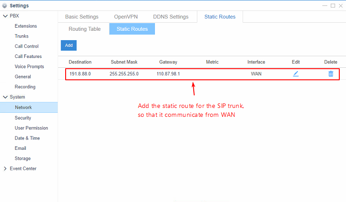Edit the 191.8.88.0 static route
Screen dimensions: 346x202
point(296,74)
